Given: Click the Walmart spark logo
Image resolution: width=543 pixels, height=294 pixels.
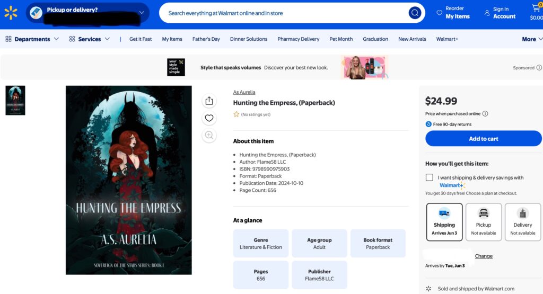Looking at the screenshot, I should [x=11, y=13].
